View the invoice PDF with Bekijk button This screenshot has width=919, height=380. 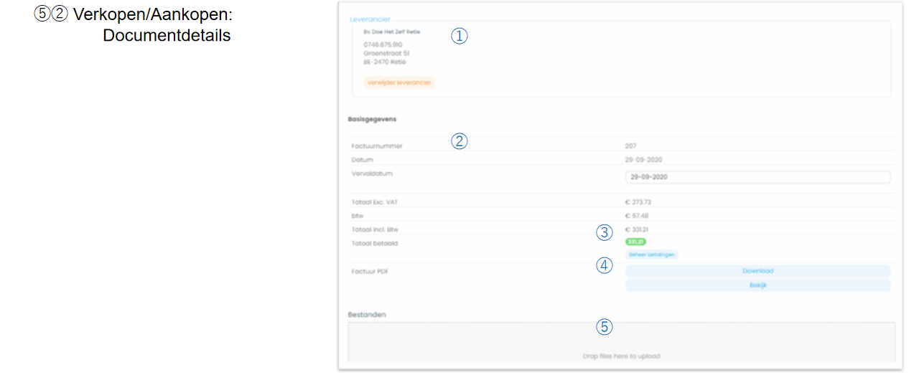757,285
